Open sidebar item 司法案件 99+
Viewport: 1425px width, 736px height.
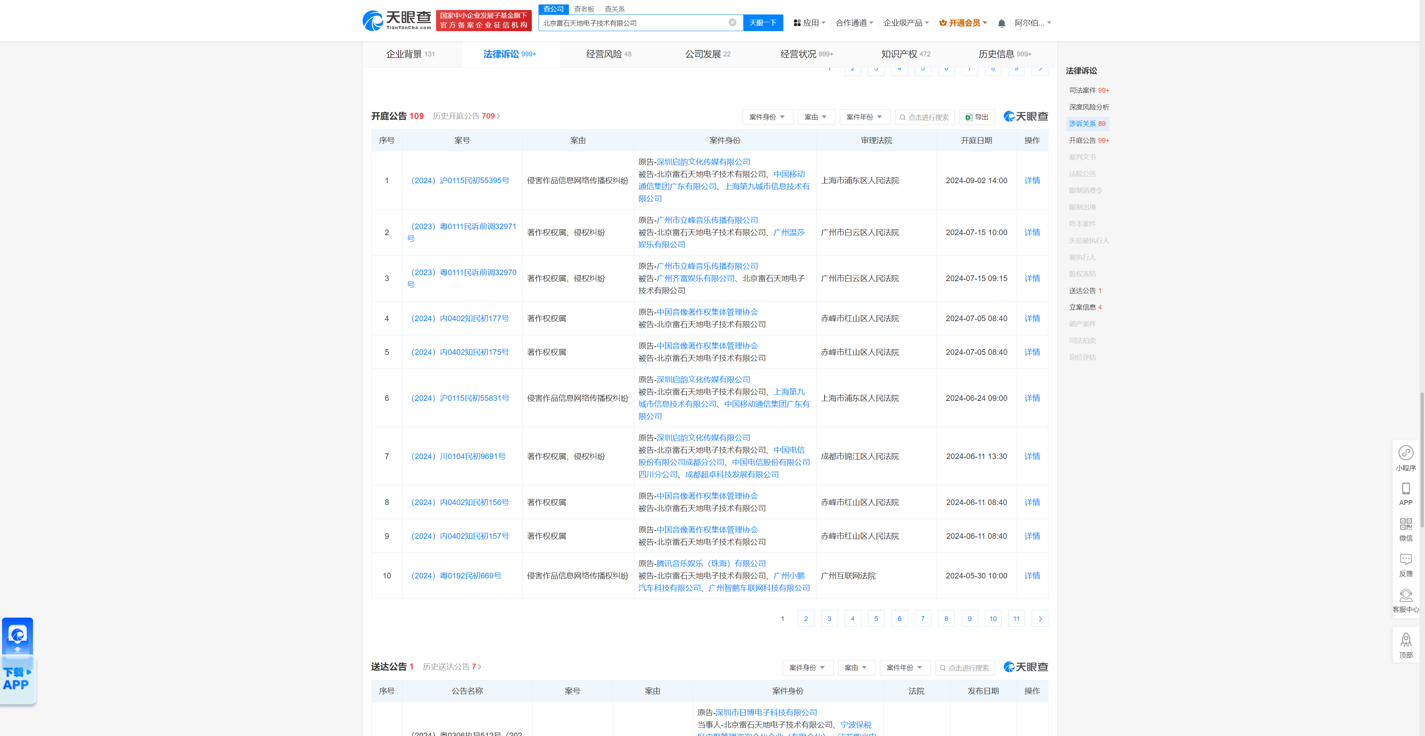(x=1089, y=90)
